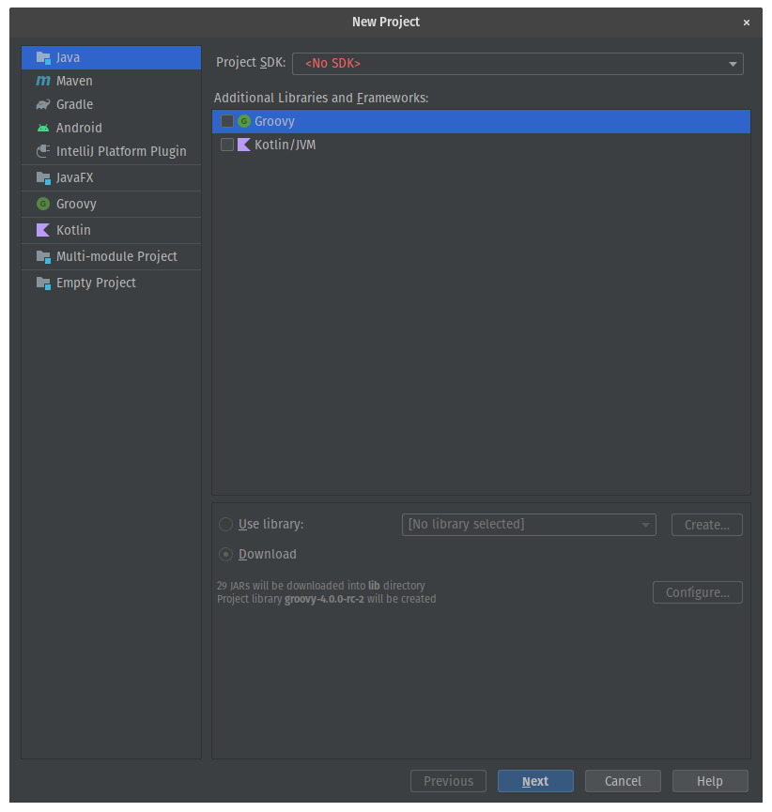Click '29 JARs will be downloaded' text
The image size is (772, 812).
click(320, 586)
